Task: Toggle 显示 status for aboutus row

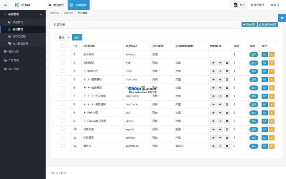Action: pos(254,54)
